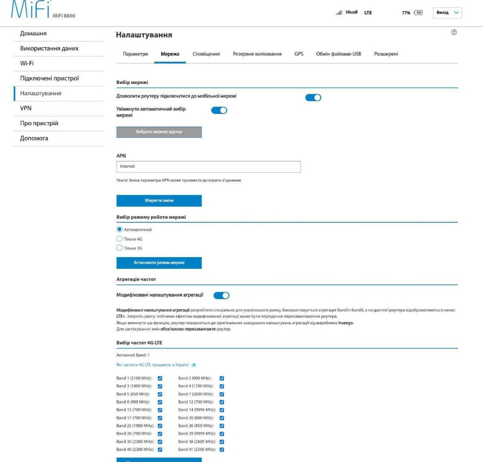Screen dimensions: 483x462
Task: Uncheck Band 2 (900 MHz) checkbox
Action: click(222, 378)
